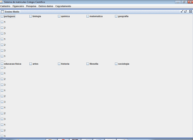Open the Financeiro menu
This screenshot has height=140, width=193.
18,6
